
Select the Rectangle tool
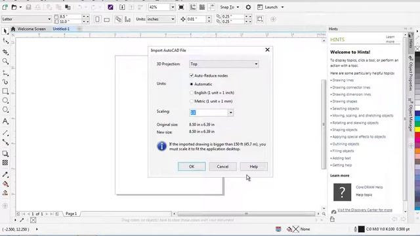click(x=5, y=91)
